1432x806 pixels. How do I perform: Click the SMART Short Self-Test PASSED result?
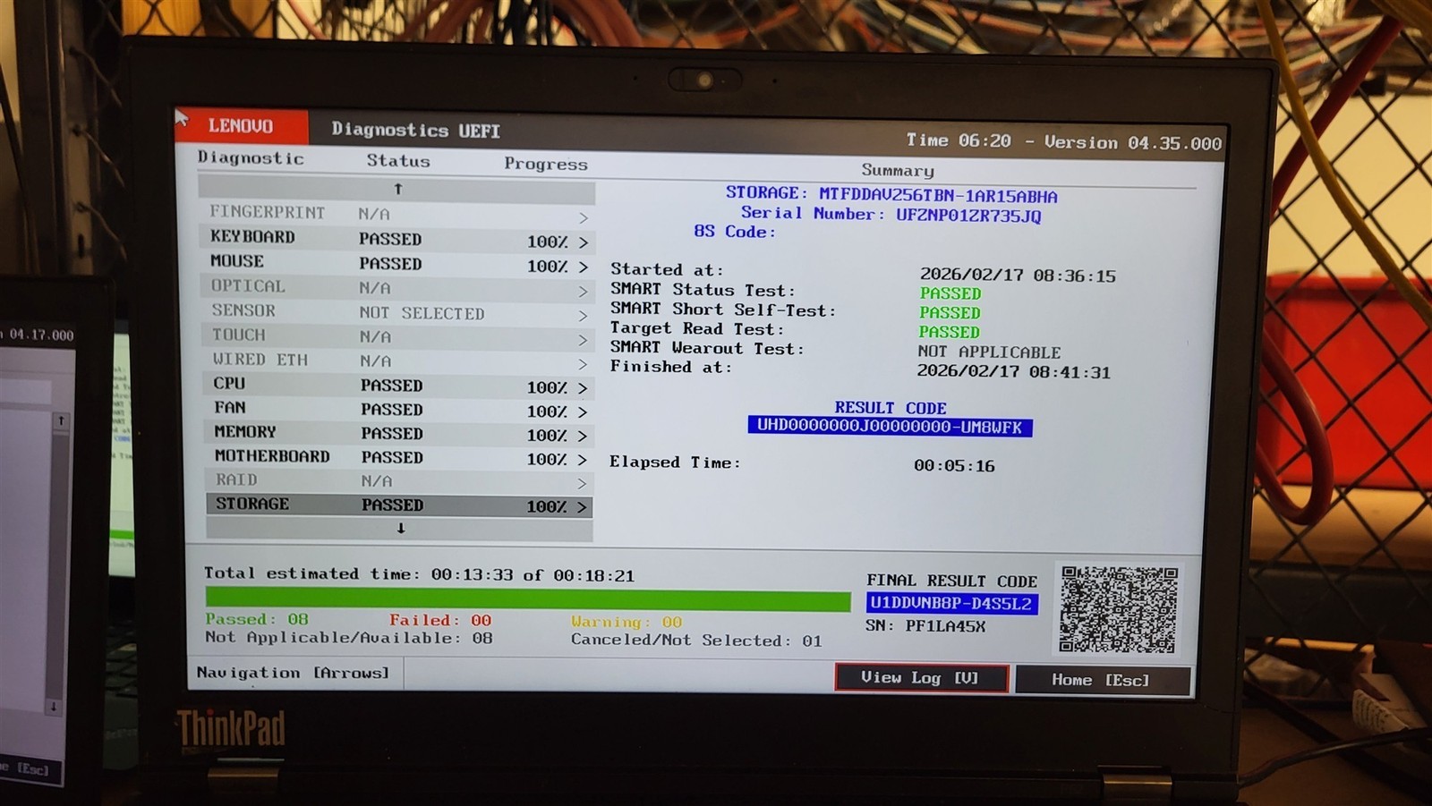950,313
